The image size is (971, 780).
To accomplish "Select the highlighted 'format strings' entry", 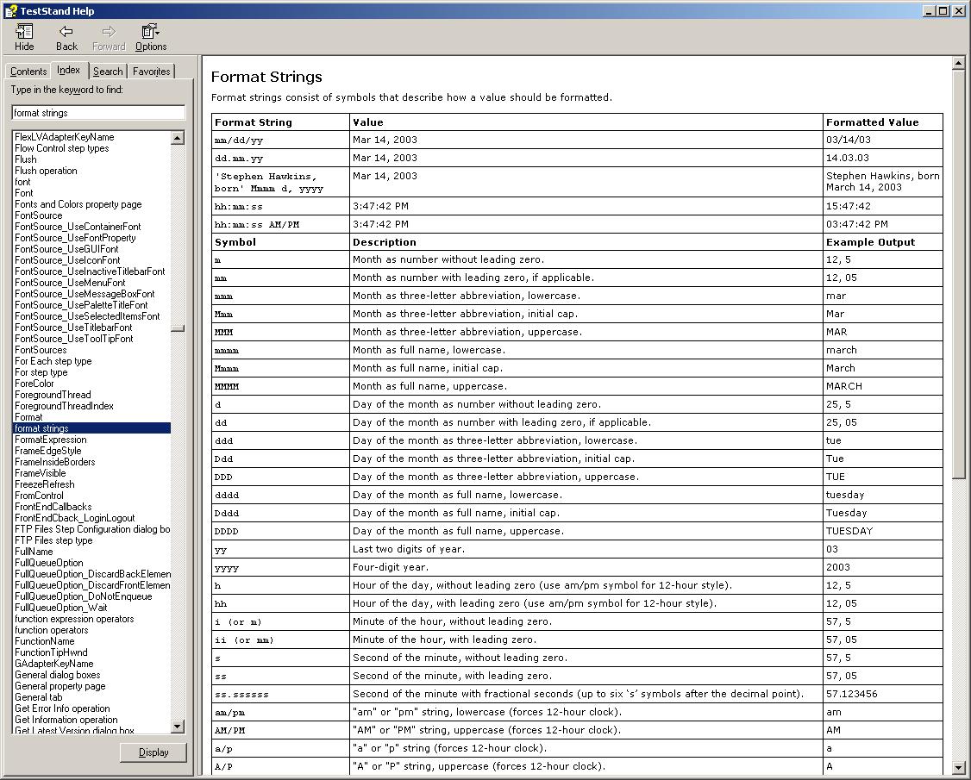I will pyautogui.click(x=91, y=428).
